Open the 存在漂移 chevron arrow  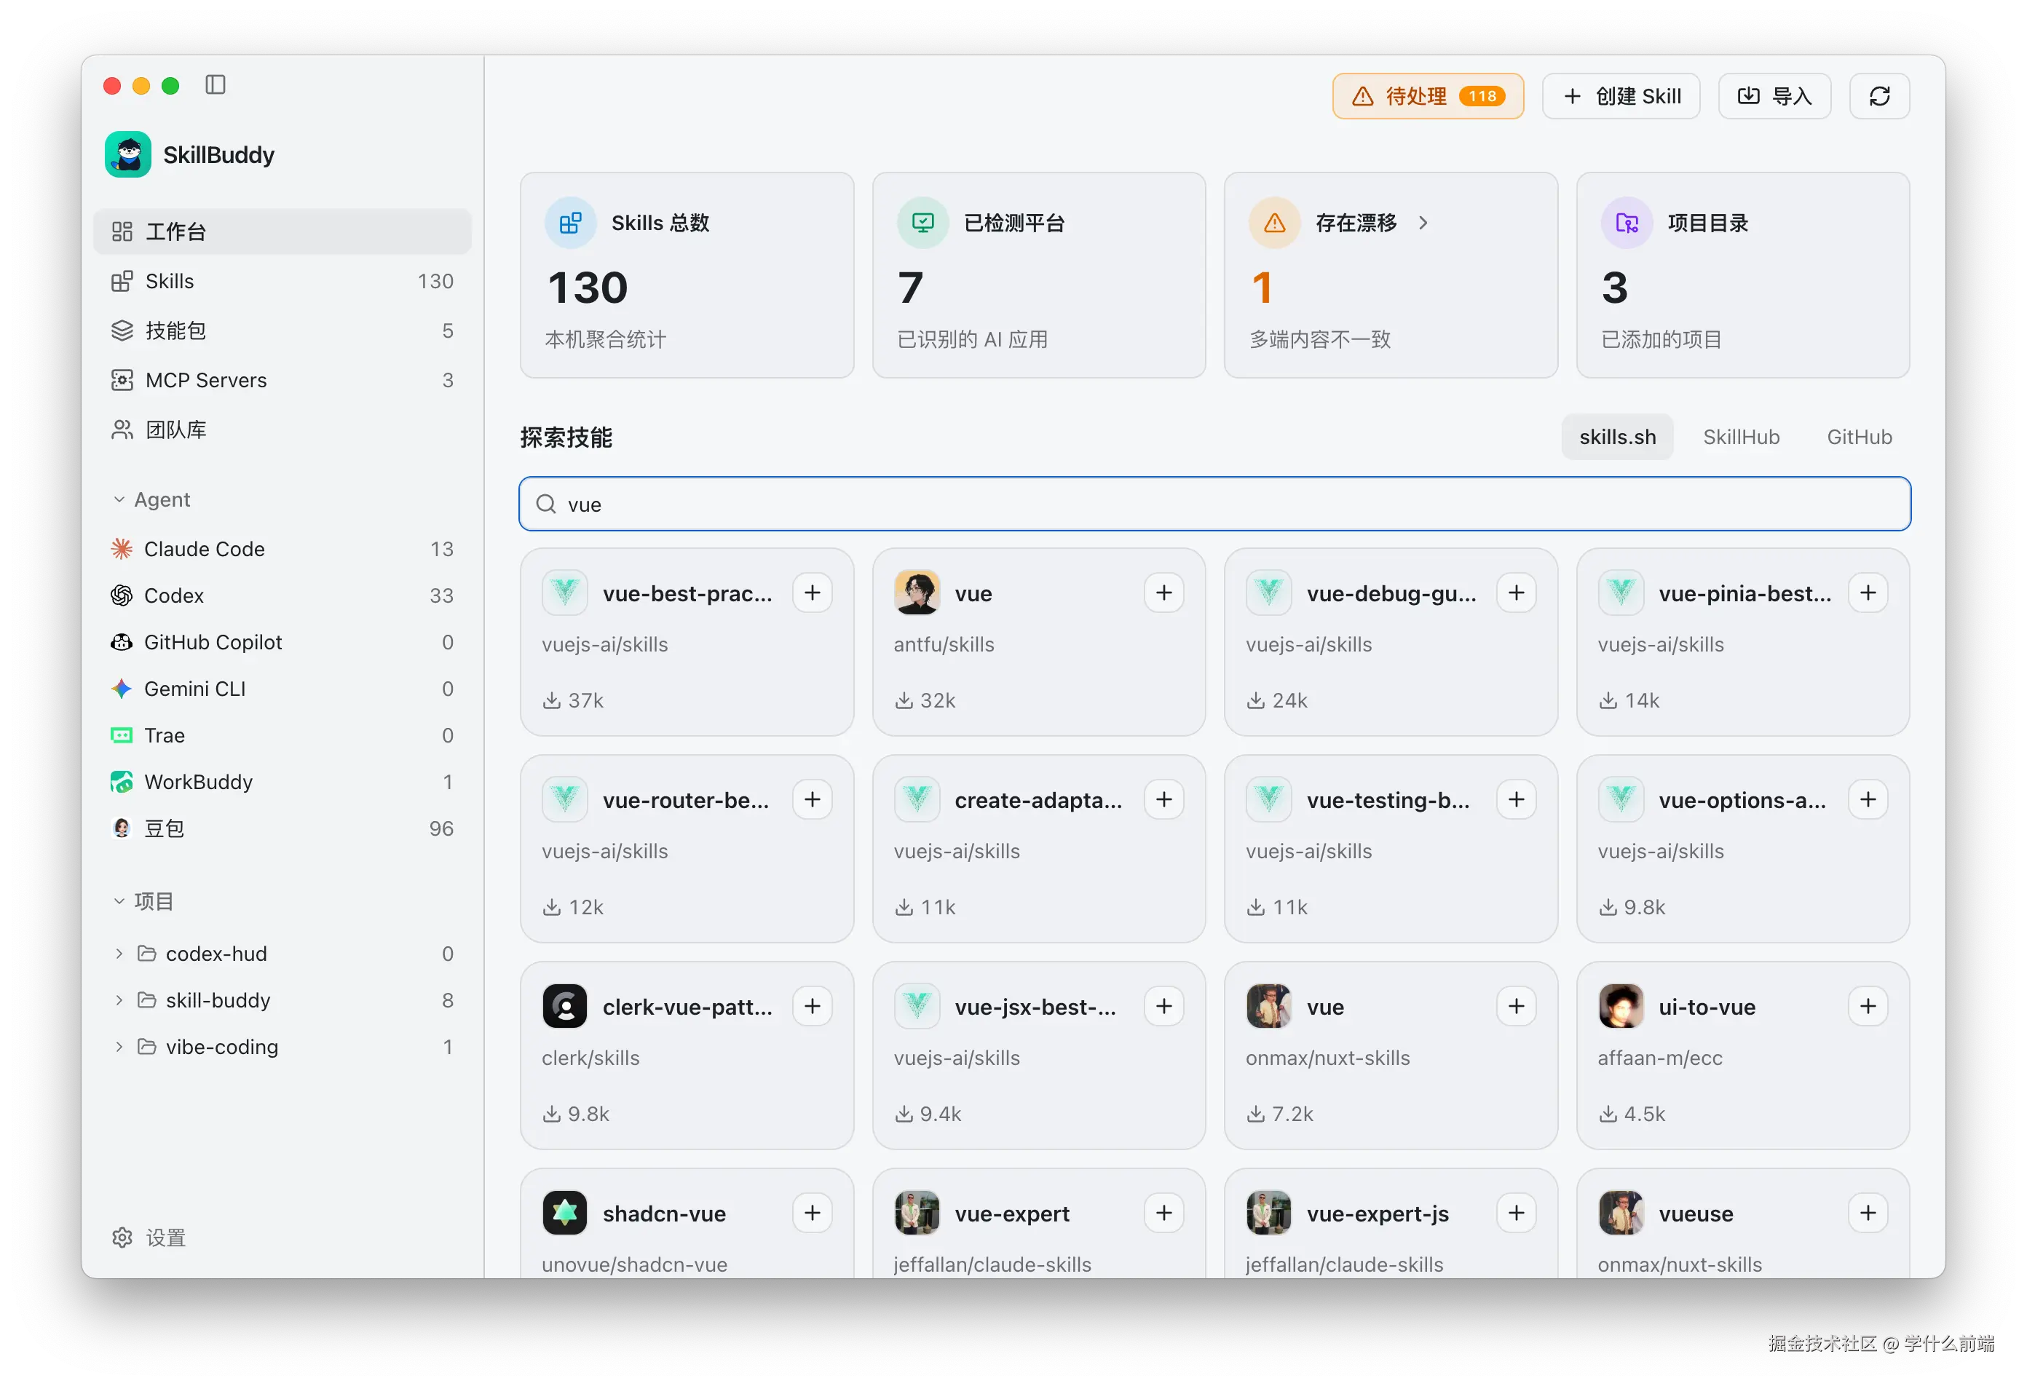coord(1423,223)
